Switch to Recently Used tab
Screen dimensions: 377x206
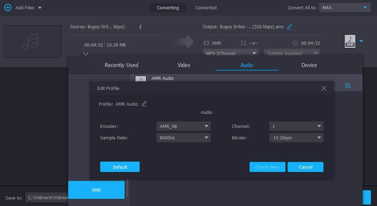click(121, 65)
